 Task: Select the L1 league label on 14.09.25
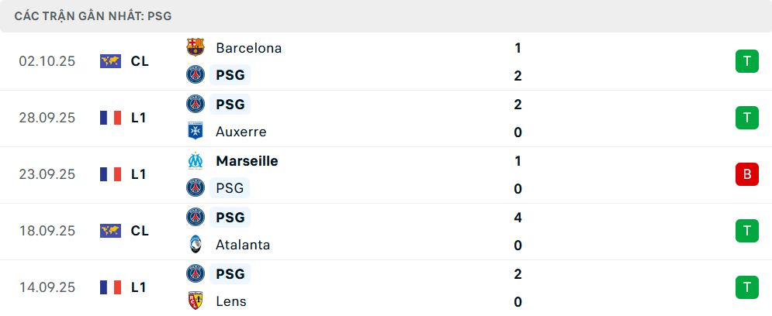[139, 287]
